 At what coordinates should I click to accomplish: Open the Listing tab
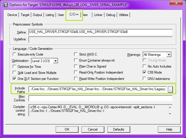pos(50,15)
